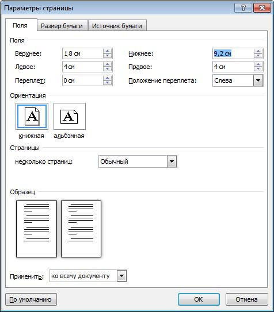Click the first page preview in Образец
The image size is (274, 312).
pyautogui.click(x=36, y=229)
